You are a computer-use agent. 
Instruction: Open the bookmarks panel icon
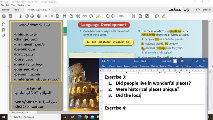(x=4, y=30)
